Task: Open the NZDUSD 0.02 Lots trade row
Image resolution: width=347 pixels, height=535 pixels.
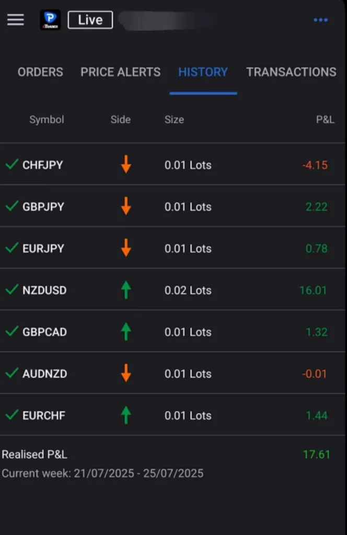Action: click(x=188, y=290)
